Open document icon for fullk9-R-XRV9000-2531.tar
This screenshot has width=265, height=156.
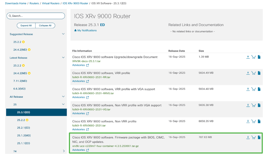point(259,121)
